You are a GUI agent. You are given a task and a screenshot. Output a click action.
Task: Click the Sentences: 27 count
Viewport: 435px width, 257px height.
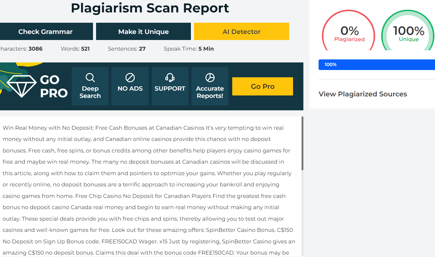[x=127, y=49]
